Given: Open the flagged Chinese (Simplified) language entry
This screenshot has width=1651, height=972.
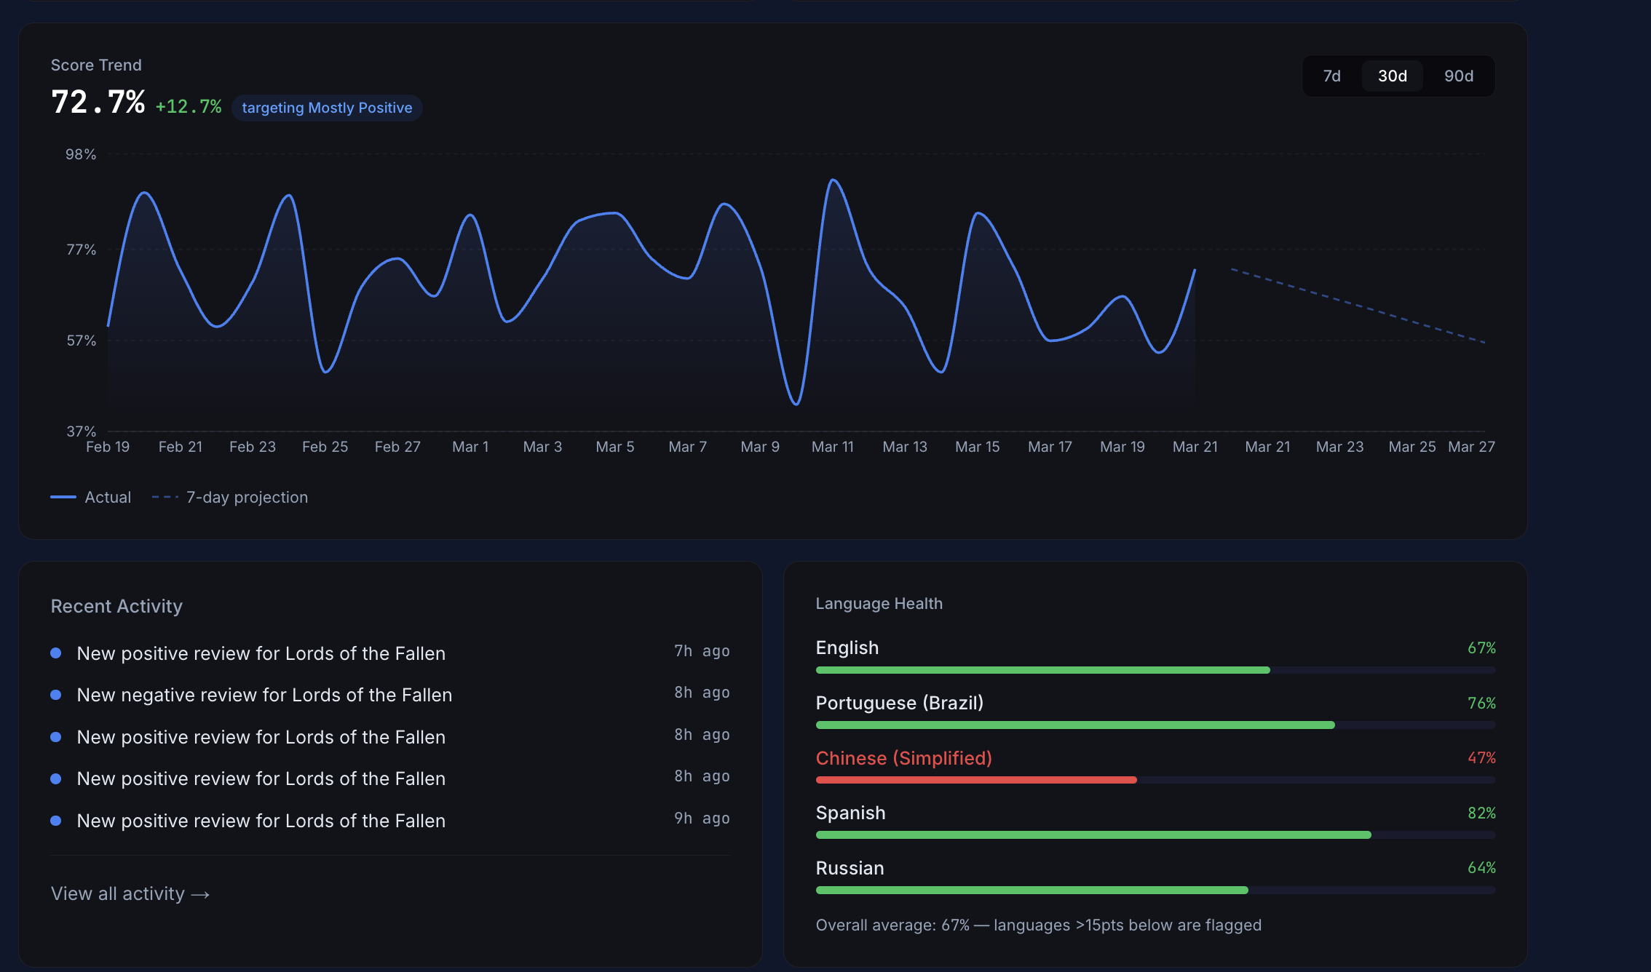Looking at the screenshot, I should (x=903, y=757).
